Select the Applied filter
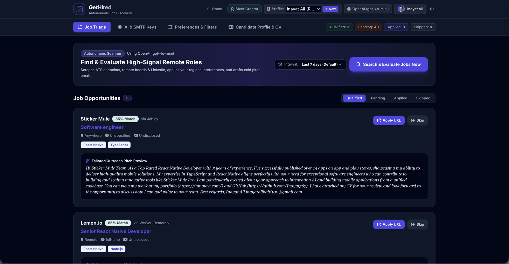The height and width of the screenshot is (264, 509). [x=401, y=98]
